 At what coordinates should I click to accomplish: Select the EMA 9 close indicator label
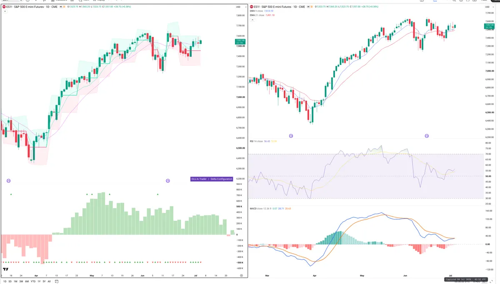click(256, 11)
